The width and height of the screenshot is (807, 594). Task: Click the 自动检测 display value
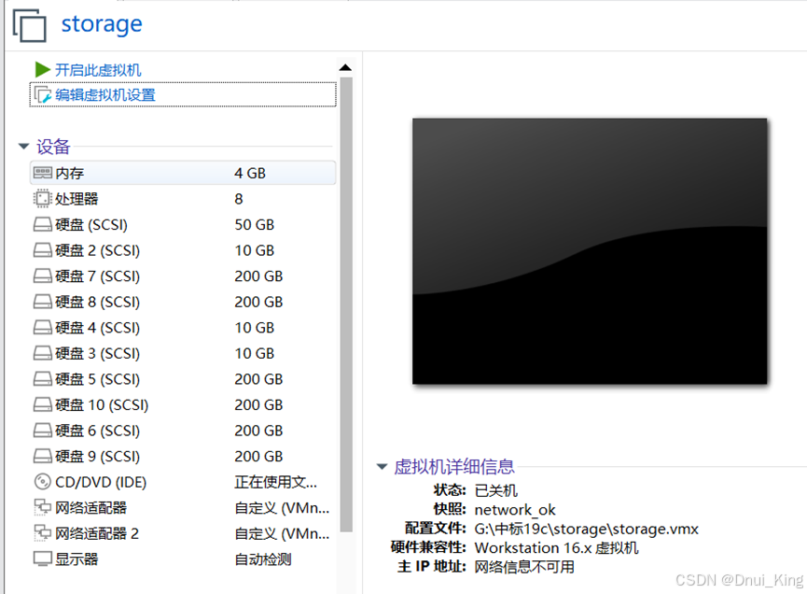tap(263, 559)
